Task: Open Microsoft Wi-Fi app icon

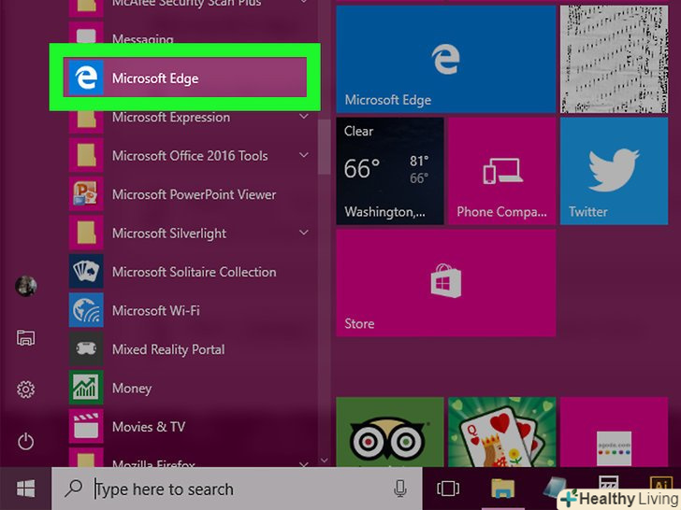Action: 86,310
